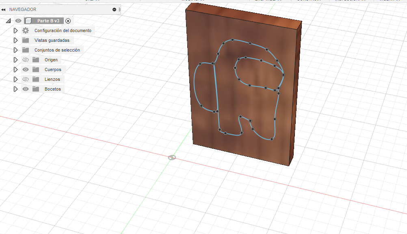Select the top face of the wooden body

pos(244,15)
